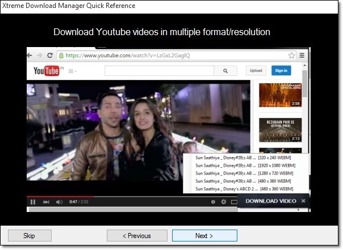Reload page in browser toolbar
The width and height of the screenshot is (343, 250).
[50, 56]
